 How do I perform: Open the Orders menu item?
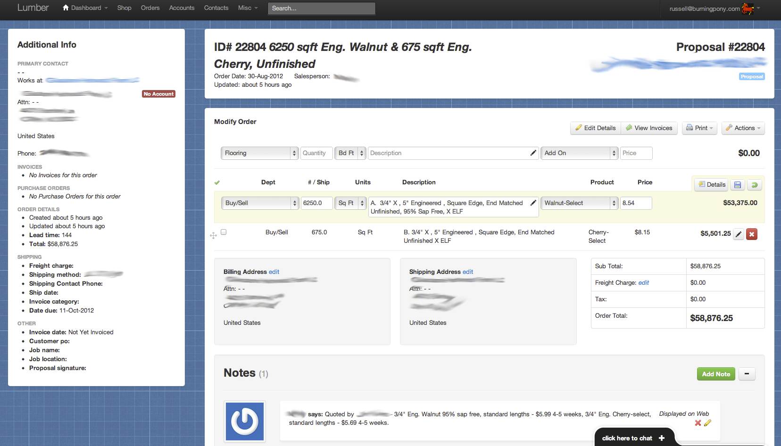point(150,8)
